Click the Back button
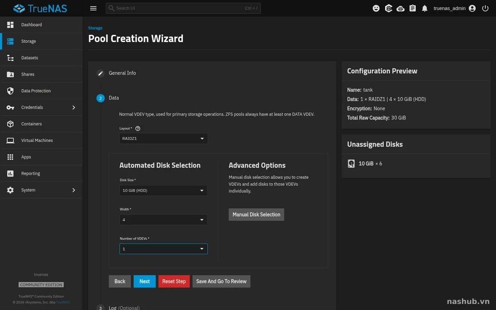 click(120, 281)
